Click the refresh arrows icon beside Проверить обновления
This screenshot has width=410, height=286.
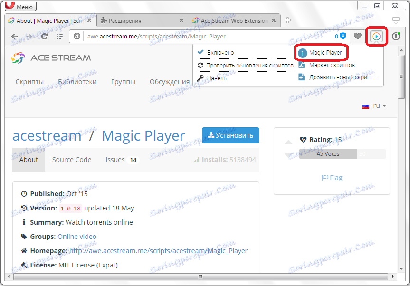point(200,66)
